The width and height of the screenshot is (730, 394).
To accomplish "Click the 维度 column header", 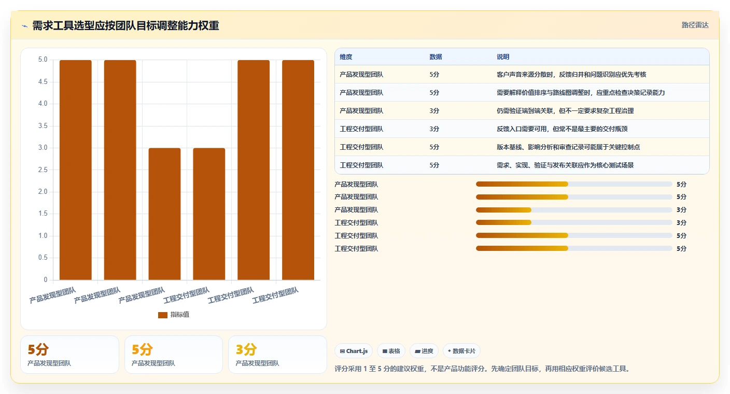I will 346,57.
